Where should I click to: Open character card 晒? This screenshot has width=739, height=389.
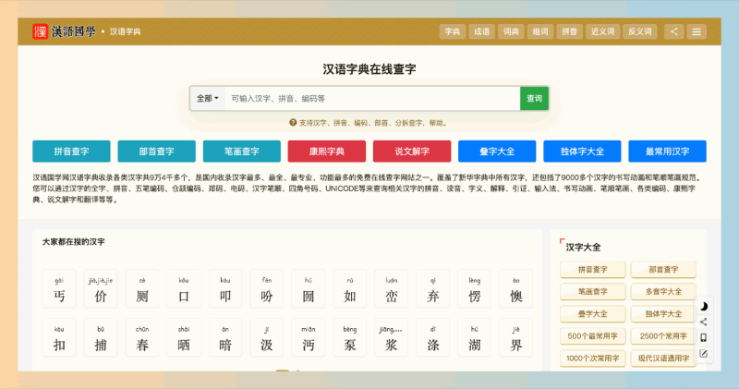pyautogui.click(x=184, y=337)
